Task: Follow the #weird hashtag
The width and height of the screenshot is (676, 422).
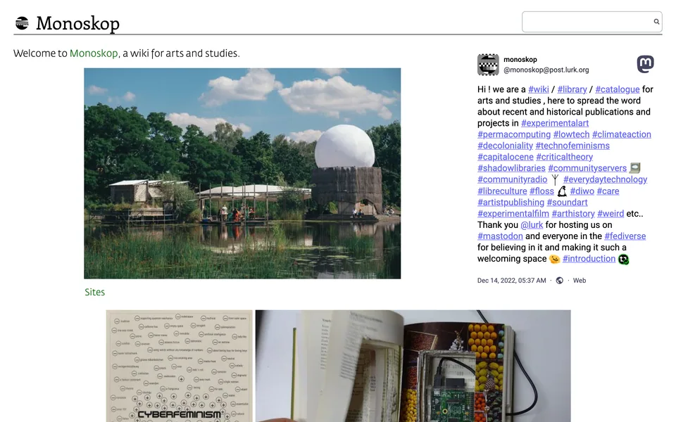Action: pyautogui.click(x=611, y=213)
